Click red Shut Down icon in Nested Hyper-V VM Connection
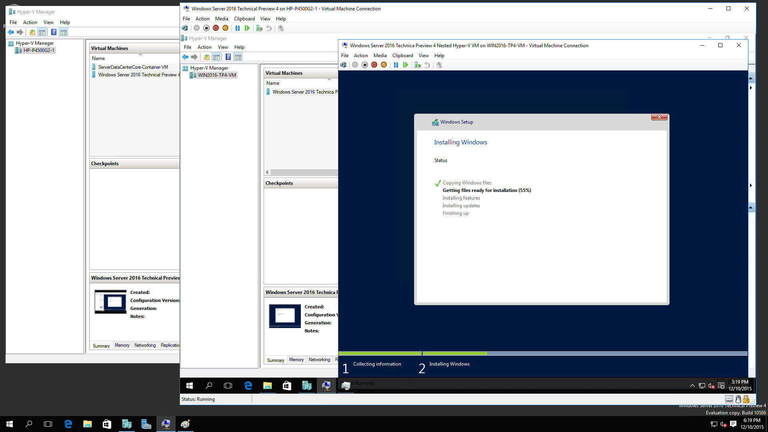The width and height of the screenshot is (768, 432). (x=374, y=65)
